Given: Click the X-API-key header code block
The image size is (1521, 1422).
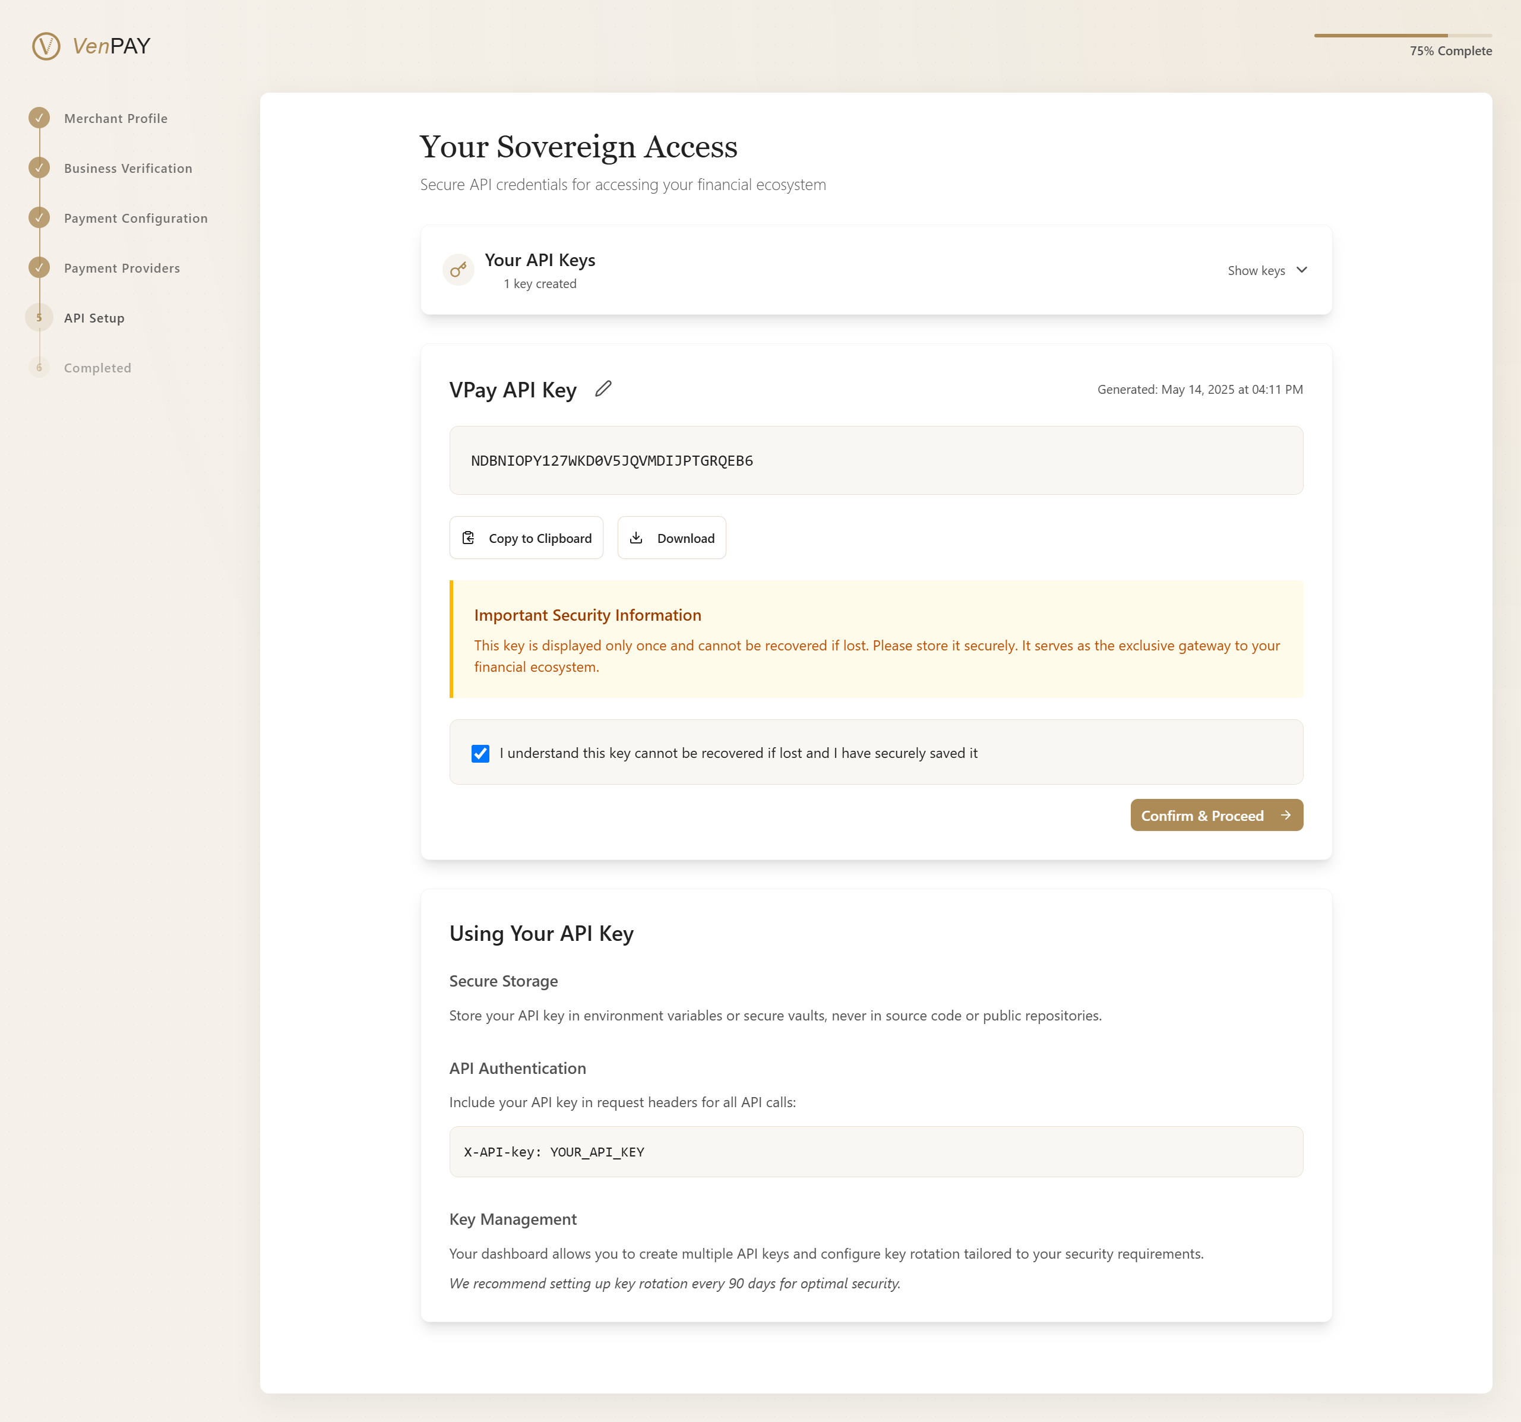Looking at the screenshot, I should point(876,1152).
